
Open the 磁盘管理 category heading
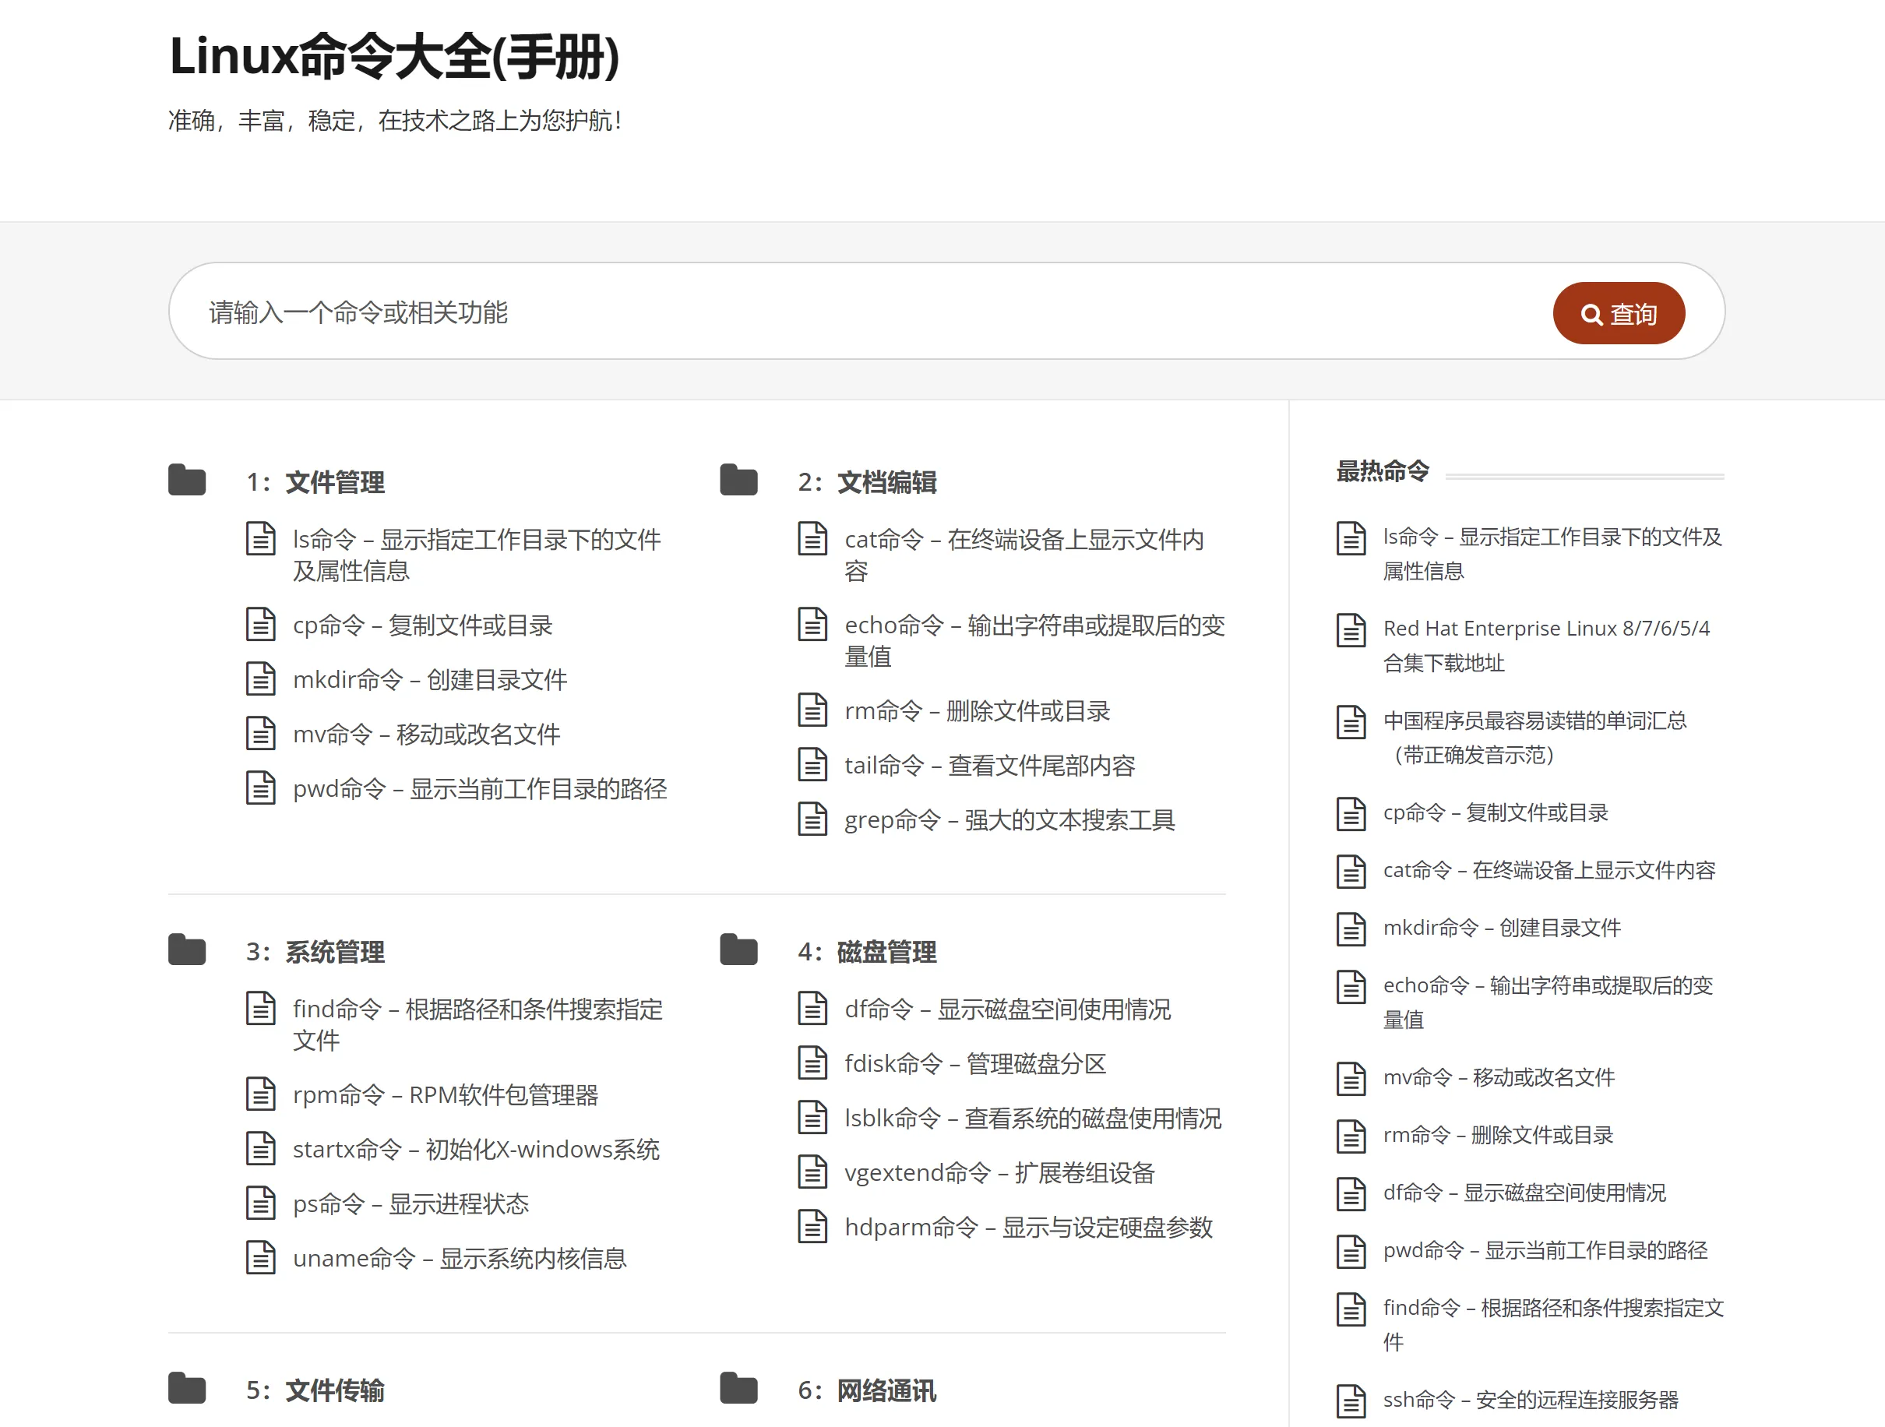point(886,952)
